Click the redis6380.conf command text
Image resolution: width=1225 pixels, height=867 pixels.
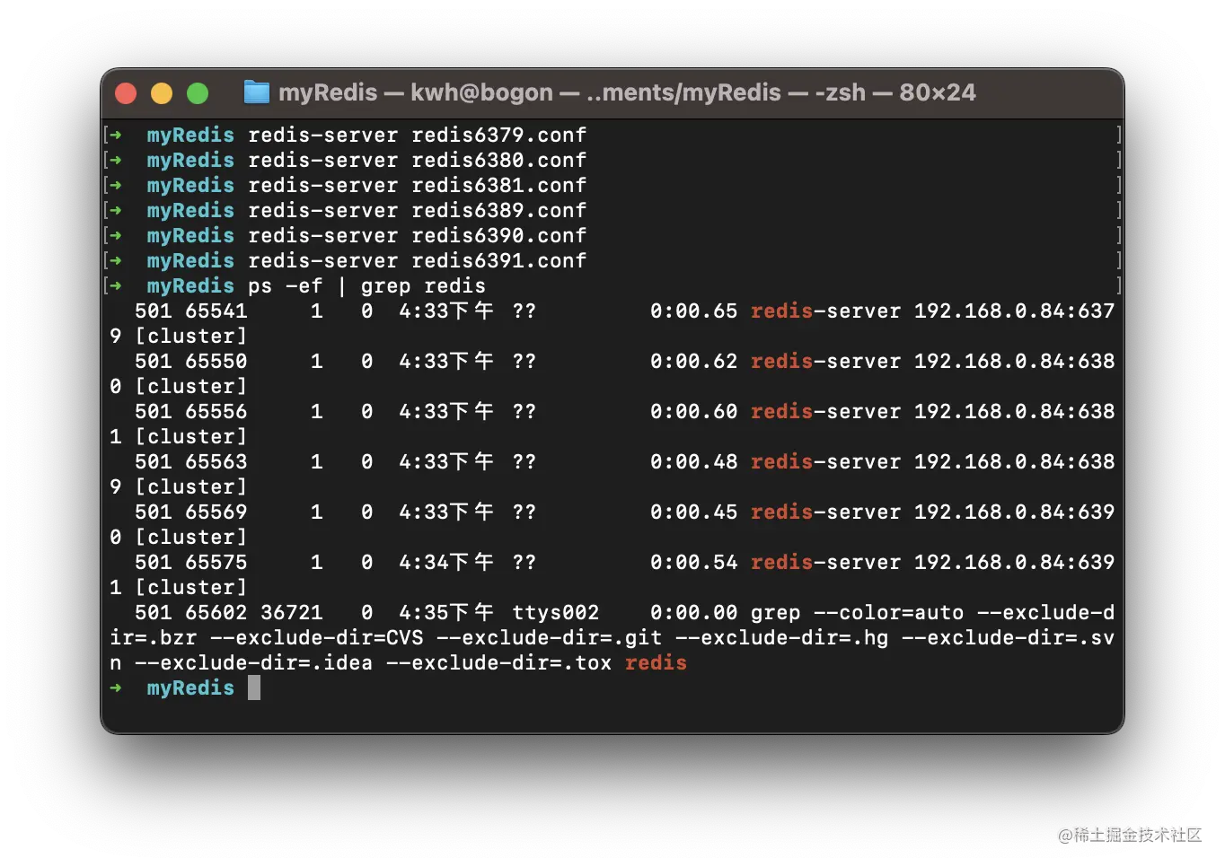(x=498, y=161)
